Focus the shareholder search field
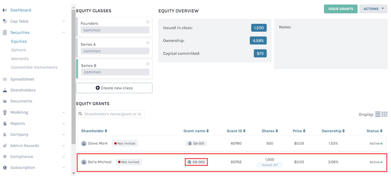Viewport: 391px width, 176px height. click(110, 114)
